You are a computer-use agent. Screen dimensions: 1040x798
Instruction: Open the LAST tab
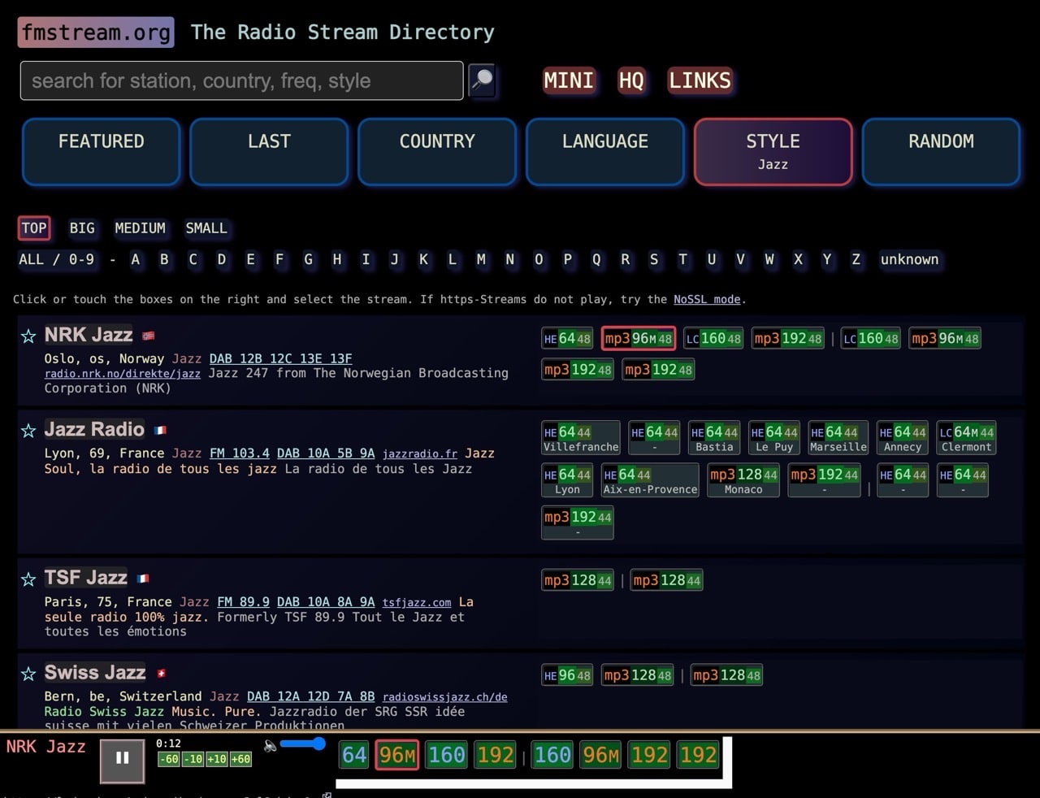(x=269, y=152)
